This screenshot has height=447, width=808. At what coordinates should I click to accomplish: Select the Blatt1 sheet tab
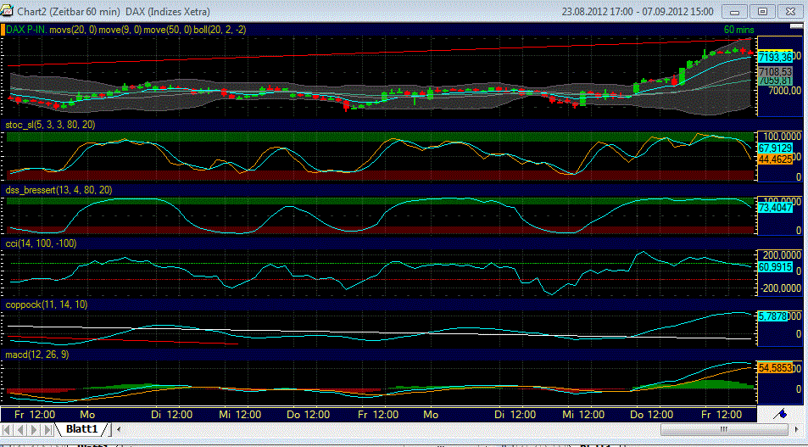coord(83,430)
